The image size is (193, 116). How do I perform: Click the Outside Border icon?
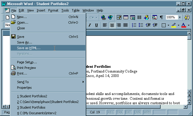(x=164, y=25)
